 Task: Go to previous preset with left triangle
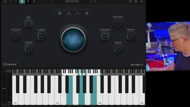pos(51,1)
